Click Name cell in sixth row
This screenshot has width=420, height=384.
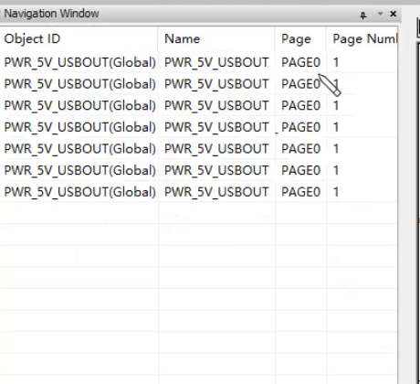click(216, 170)
